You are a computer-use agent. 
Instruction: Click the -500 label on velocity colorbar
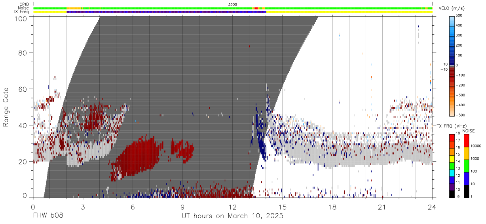[x=460, y=115]
